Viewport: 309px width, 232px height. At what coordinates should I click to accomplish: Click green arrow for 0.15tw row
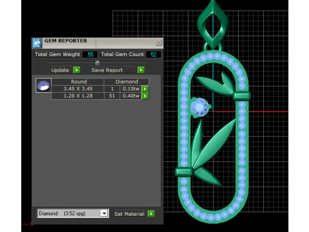coord(145,89)
